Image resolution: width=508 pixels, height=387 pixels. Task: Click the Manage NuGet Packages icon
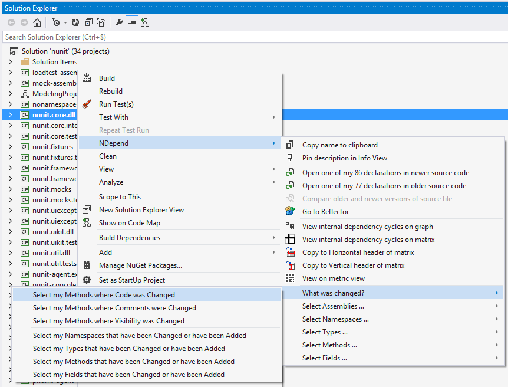click(86, 267)
